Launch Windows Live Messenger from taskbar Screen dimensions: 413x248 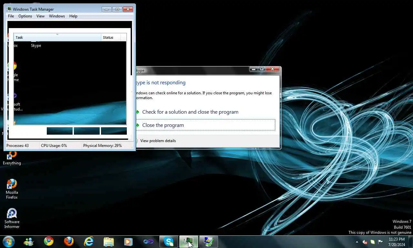[x=28, y=242]
